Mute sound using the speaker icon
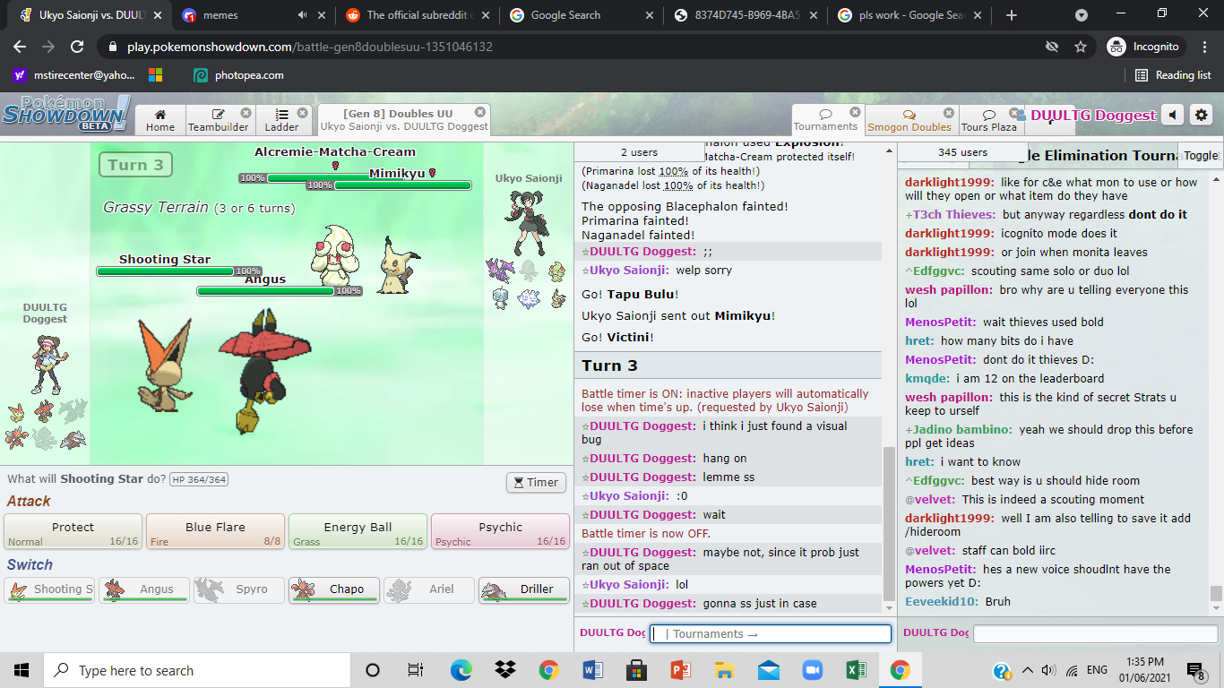 tap(1172, 115)
